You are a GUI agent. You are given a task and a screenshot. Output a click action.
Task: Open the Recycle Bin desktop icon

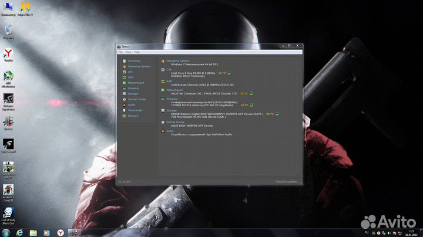click(x=8, y=32)
